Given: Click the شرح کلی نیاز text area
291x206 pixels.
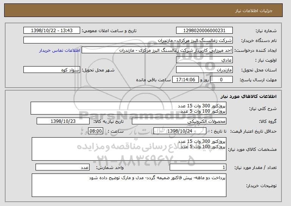Looking at the screenshot, I should tap(128, 108).
